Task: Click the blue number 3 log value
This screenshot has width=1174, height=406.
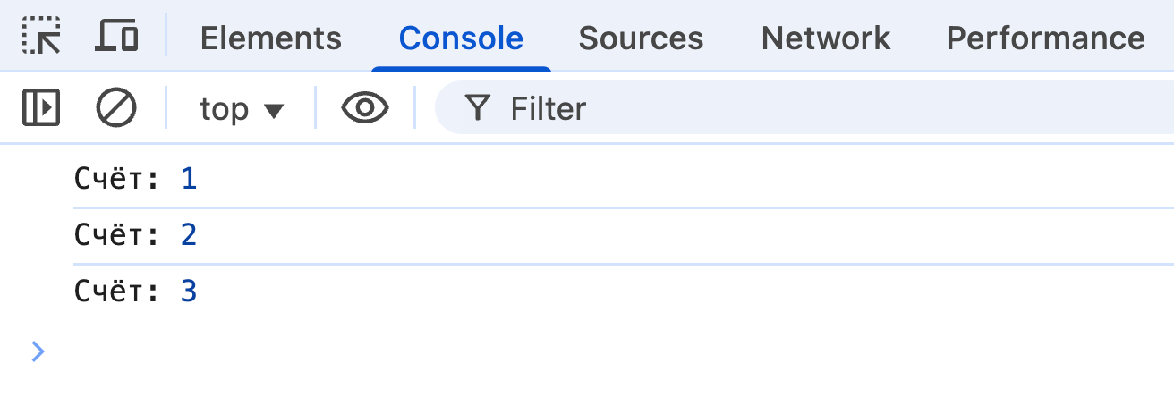Action: pyautogui.click(x=189, y=292)
